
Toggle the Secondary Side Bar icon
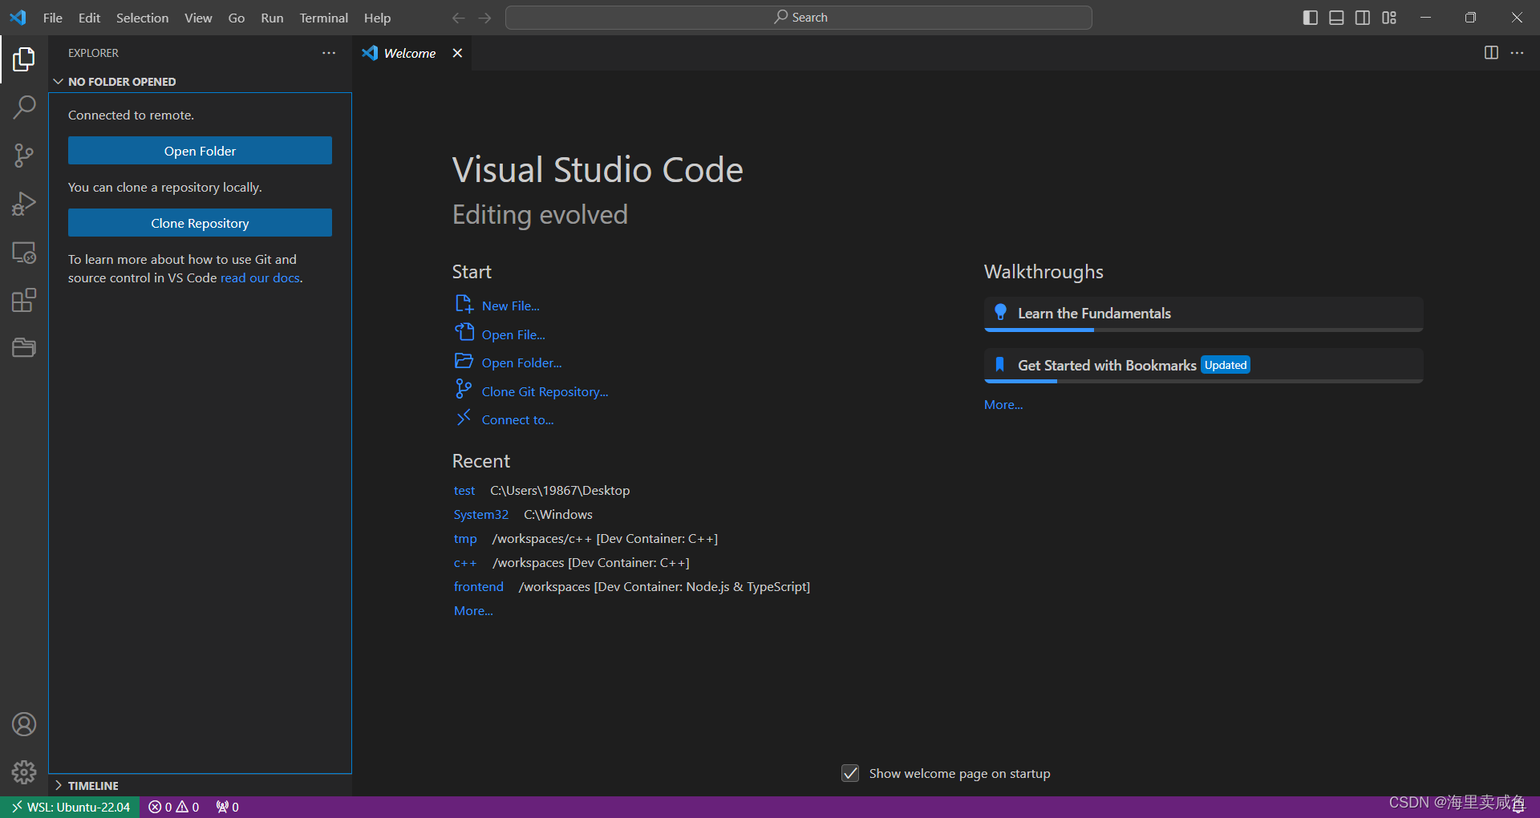click(1363, 17)
